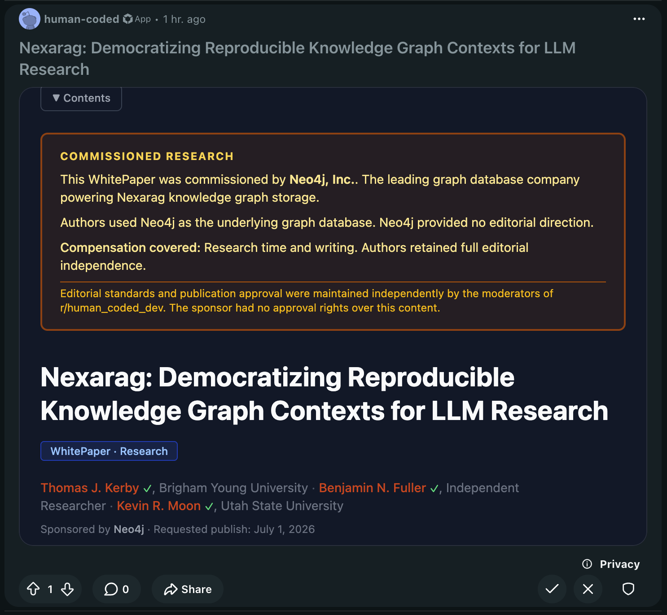Image resolution: width=667 pixels, height=615 pixels.
Task: Open the human-coded author profile link
Action: tap(82, 19)
